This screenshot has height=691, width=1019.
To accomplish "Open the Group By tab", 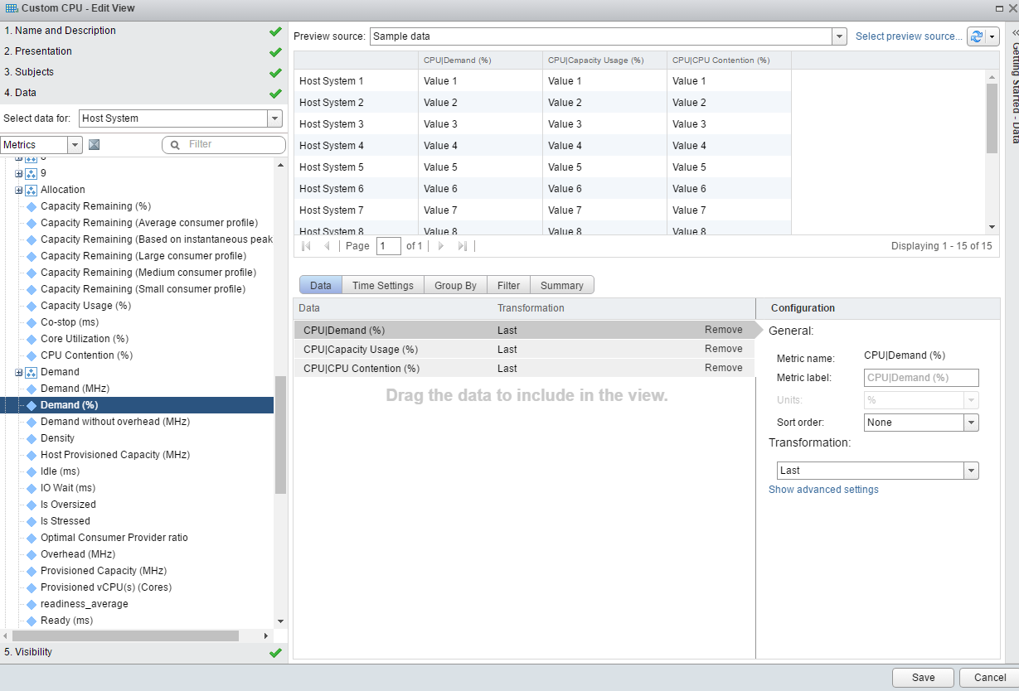I will pos(455,286).
